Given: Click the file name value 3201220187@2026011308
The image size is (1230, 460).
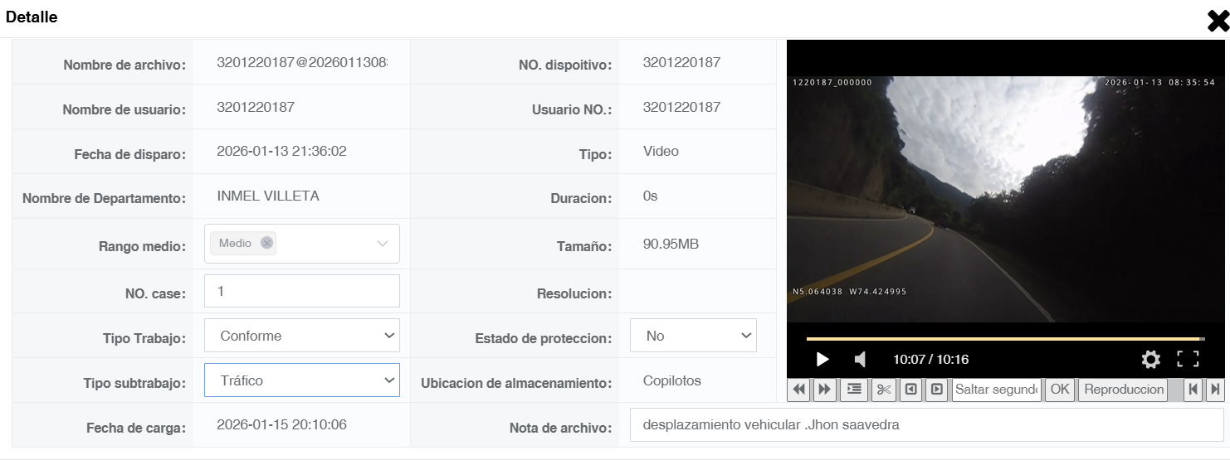Looking at the screenshot, I should (x=302, y=62).
